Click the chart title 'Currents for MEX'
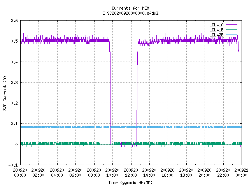The width and height of the screenshot is (249, 186). [130, 8]
